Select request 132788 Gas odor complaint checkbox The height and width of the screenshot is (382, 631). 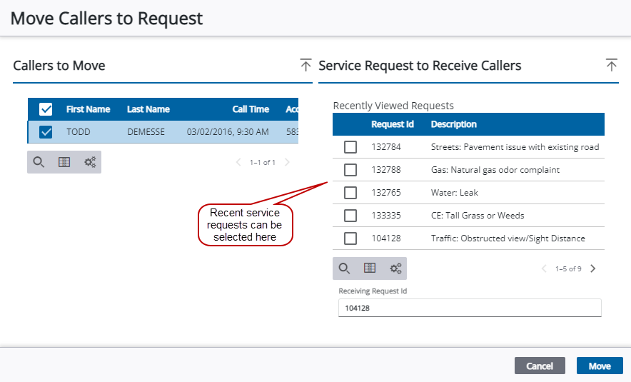click(350, 170)
